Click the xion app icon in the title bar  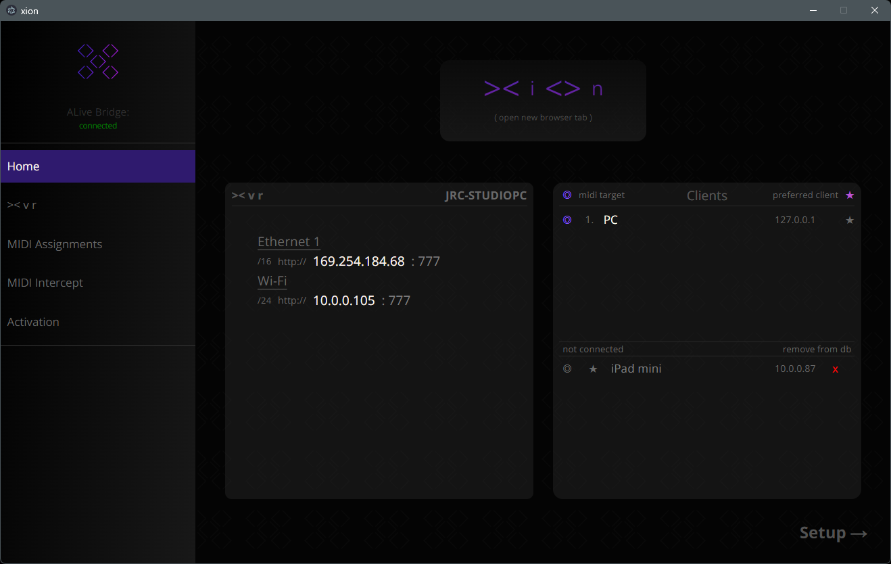coord(10,10)
